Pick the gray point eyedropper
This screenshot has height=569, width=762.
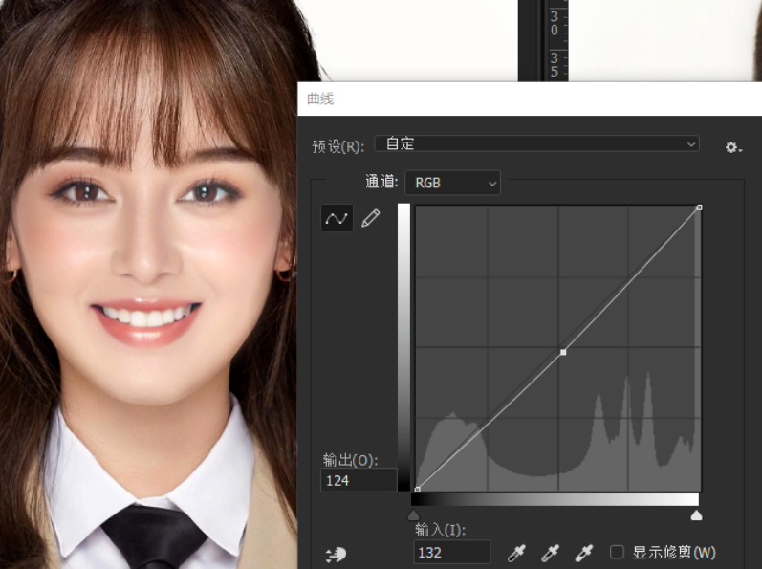coord(550,553)
